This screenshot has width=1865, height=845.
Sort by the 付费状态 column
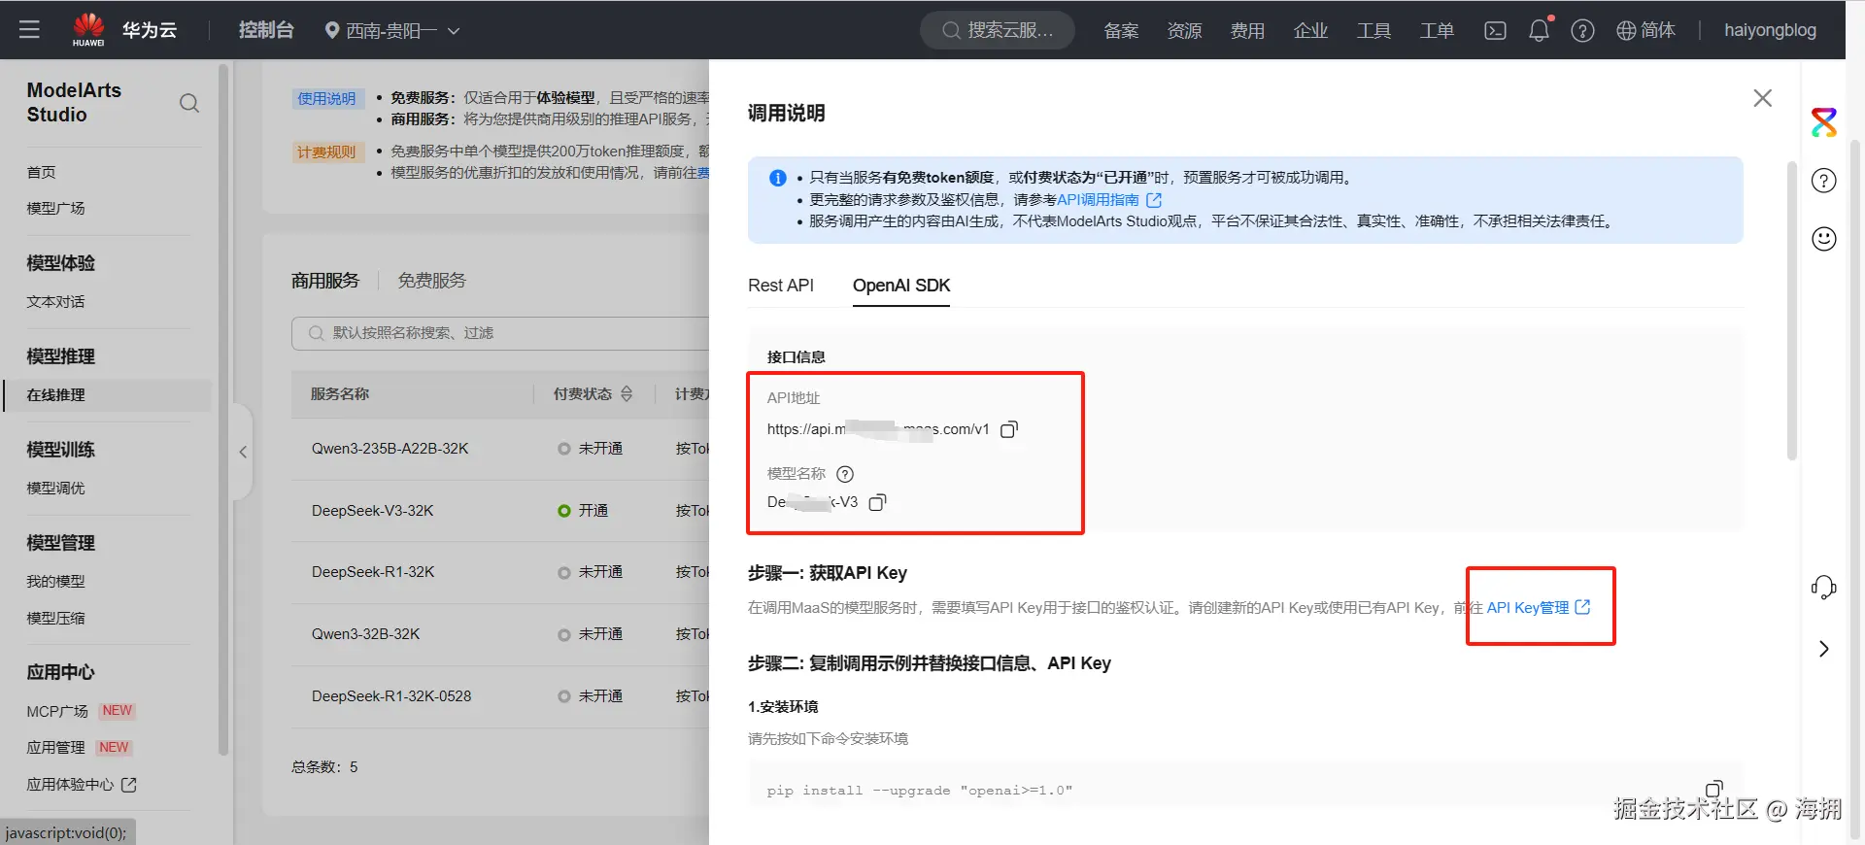tap(627, 393)
